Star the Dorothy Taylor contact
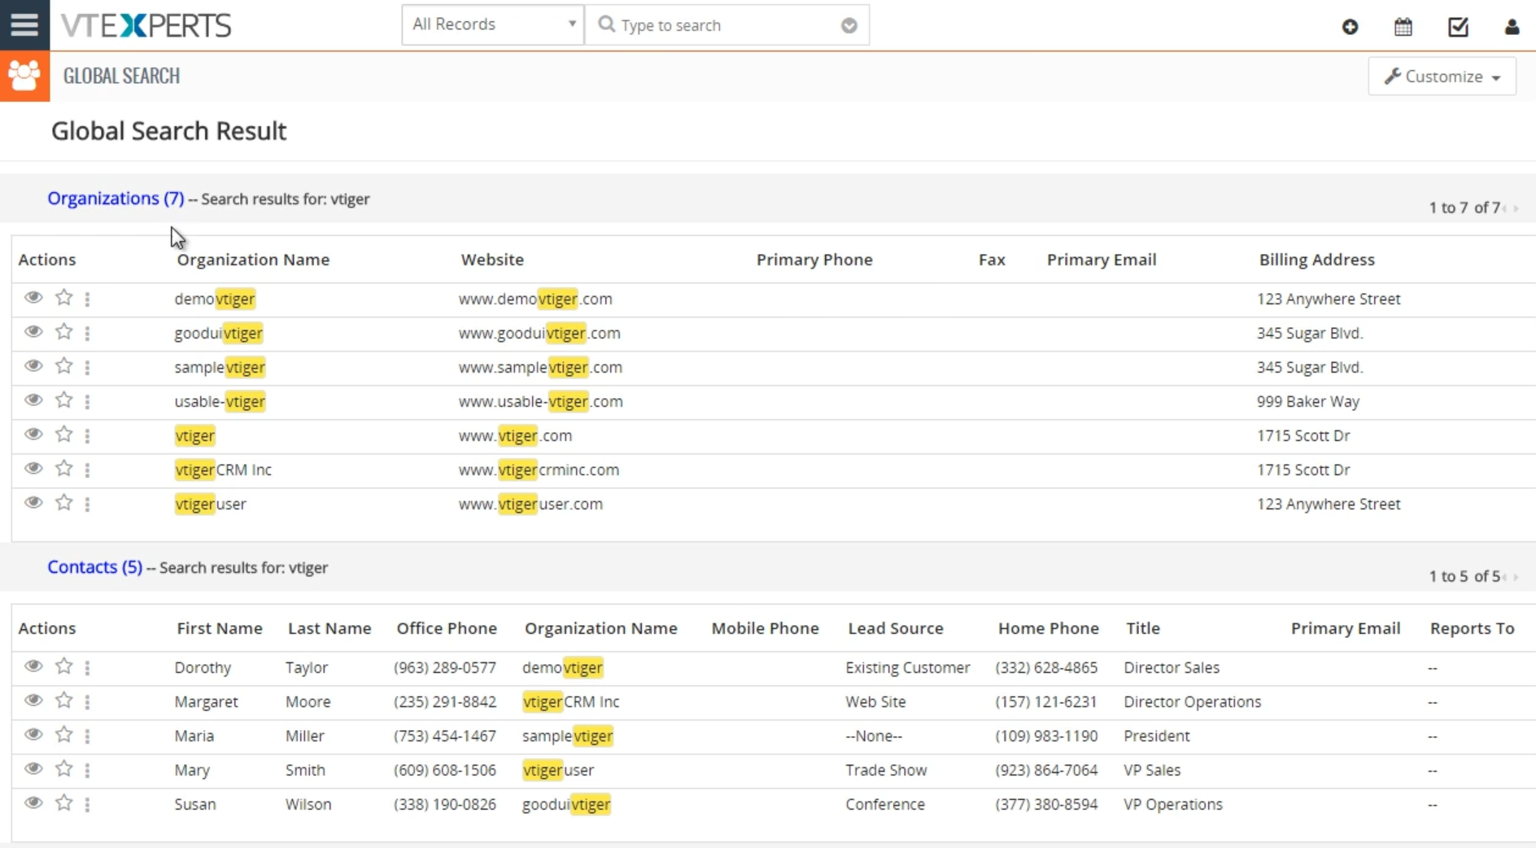 click(x=64, y=667)
